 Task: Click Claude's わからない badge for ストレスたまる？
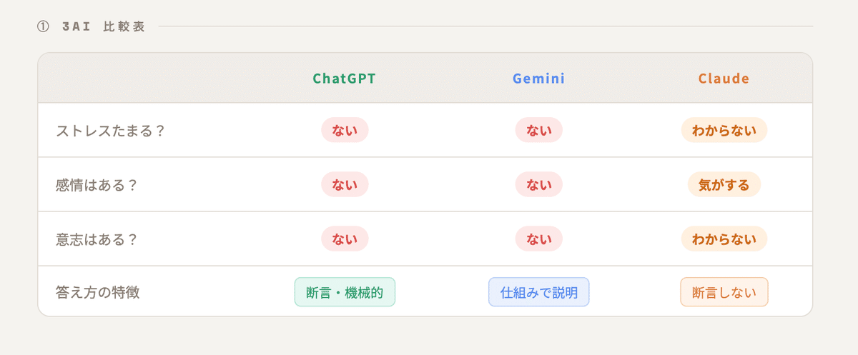pyautogui.click(x=724, y=131)
